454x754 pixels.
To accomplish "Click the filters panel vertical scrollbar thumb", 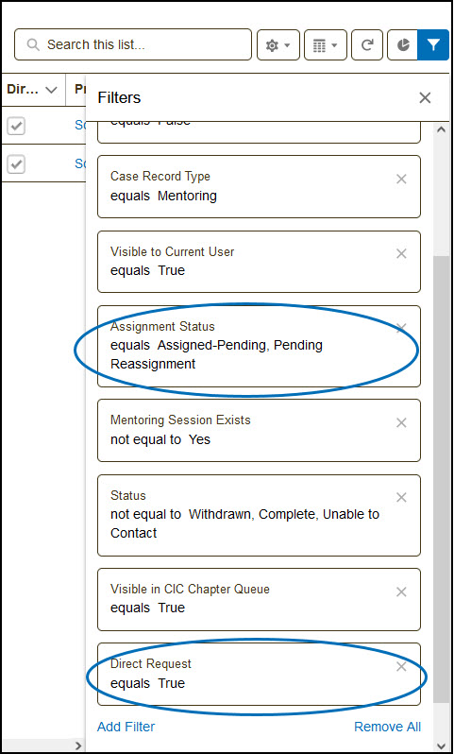I will pos(441,480).
